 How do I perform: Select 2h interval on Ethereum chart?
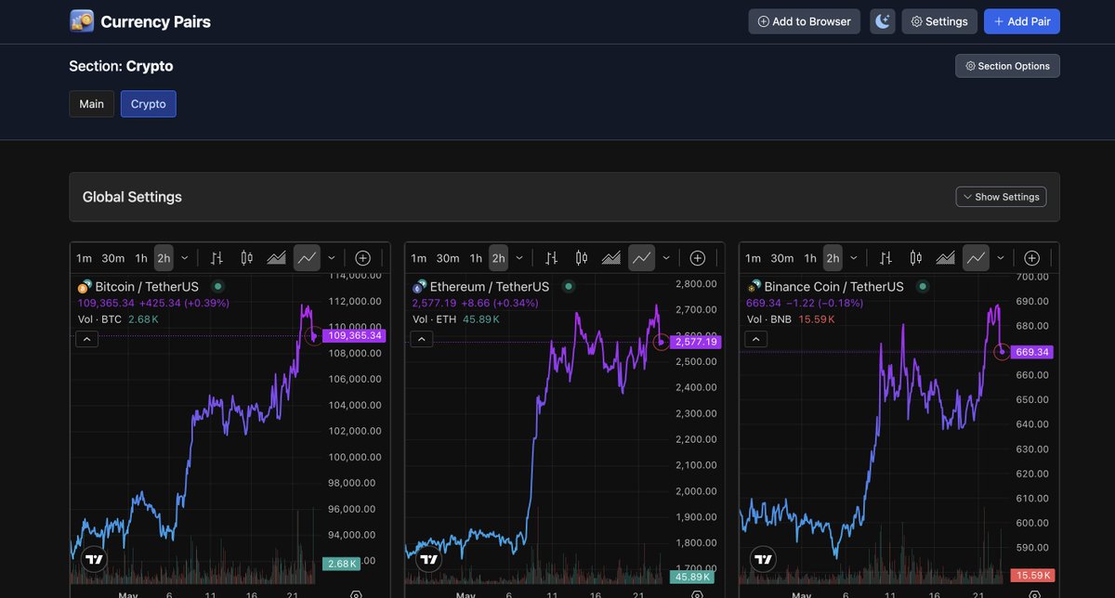498,258
